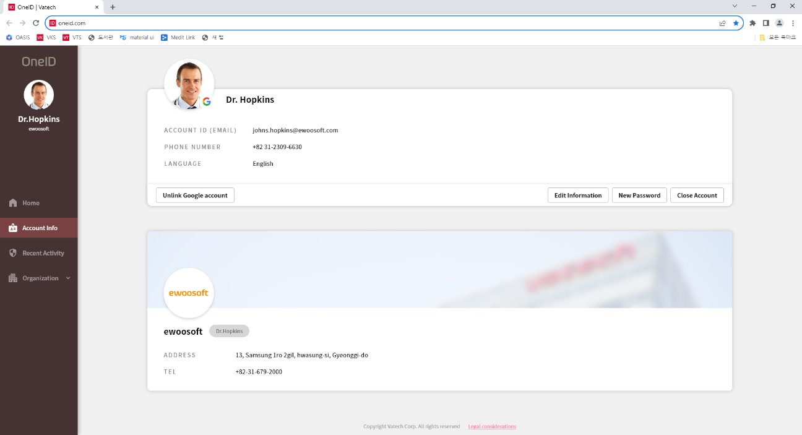
Task: Click phone number +82 31-2309-6630
Action: pyautogui.click(x=277, y=147)
